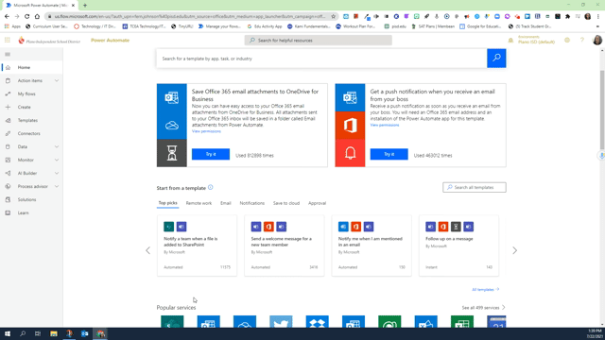Viewport: 605px width, 340px height.
Task: Open File Explorer from the taskbar
Action: pos(53,333)
